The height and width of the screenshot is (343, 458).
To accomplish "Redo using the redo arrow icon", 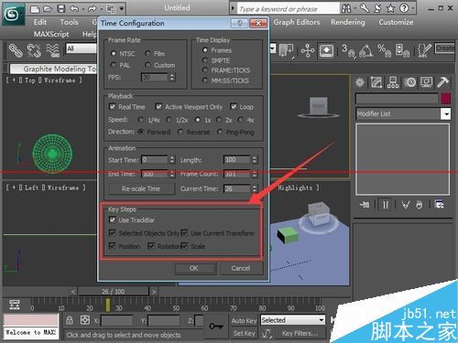I will point(93,9).
